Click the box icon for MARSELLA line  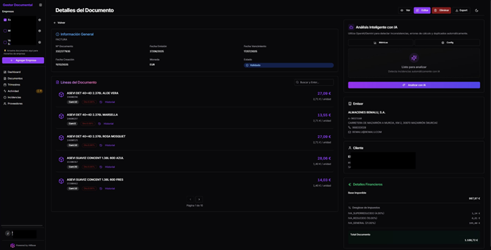(x=61, y=116)
